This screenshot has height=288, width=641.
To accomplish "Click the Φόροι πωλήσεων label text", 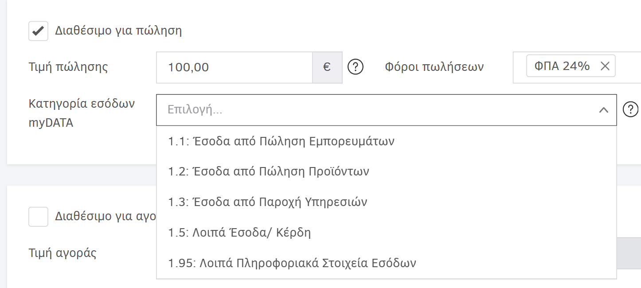I will click(434, 67).
